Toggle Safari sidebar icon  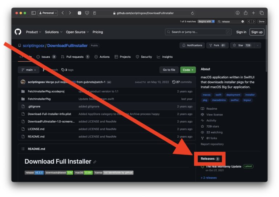pyautogui.click(x=33, y=13)
